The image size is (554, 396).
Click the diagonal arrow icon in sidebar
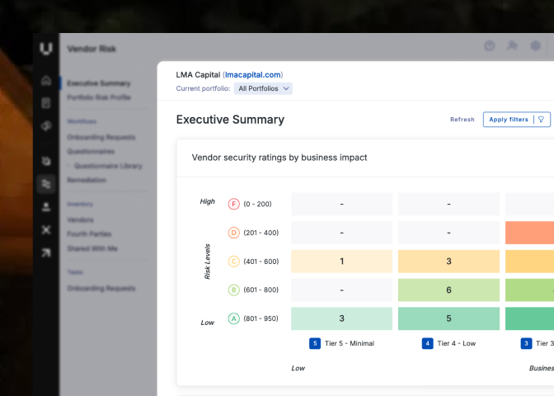coord(46,252)
